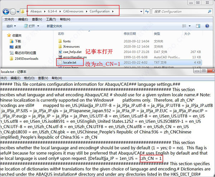Minimize the Notepad locale.txt window

click(x=197, y=71)
